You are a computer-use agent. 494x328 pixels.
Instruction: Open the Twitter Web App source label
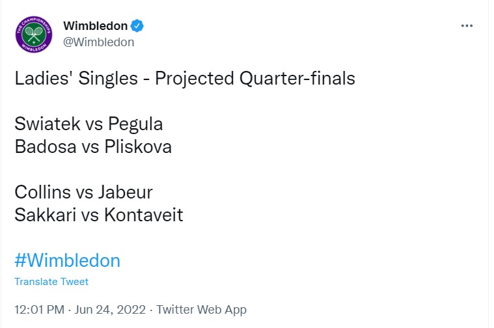(x=201, y=310)
